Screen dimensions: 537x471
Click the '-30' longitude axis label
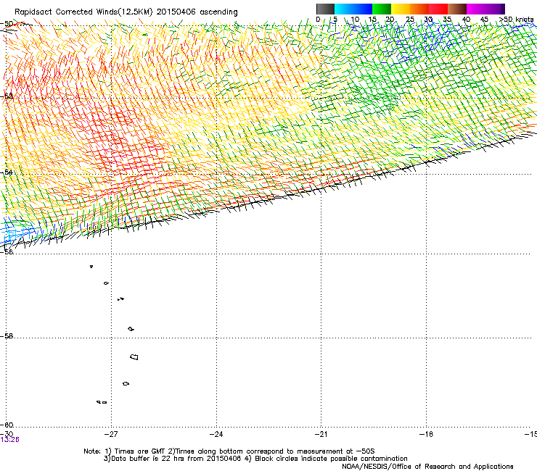[7, 434]
